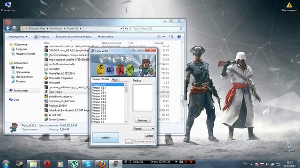The image size is (300, 168).
Task: Click the volume speaker tray icon
Action: (267, 164)
